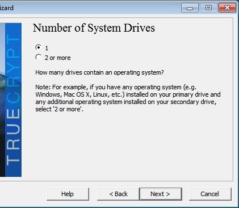Click the note paragraph starting 'Note: For example'
Viewport: 239px width, 208px height.
[128, 98]
